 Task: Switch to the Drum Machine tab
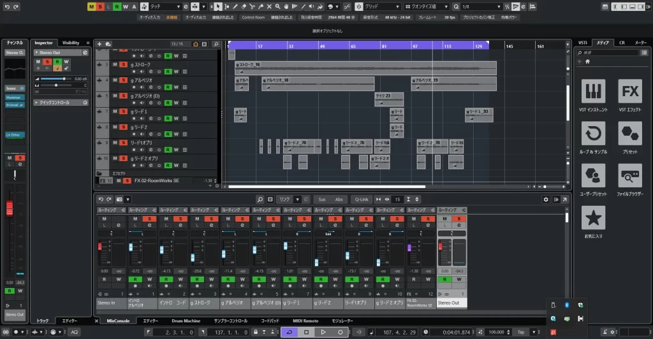(x=187, y=321)
